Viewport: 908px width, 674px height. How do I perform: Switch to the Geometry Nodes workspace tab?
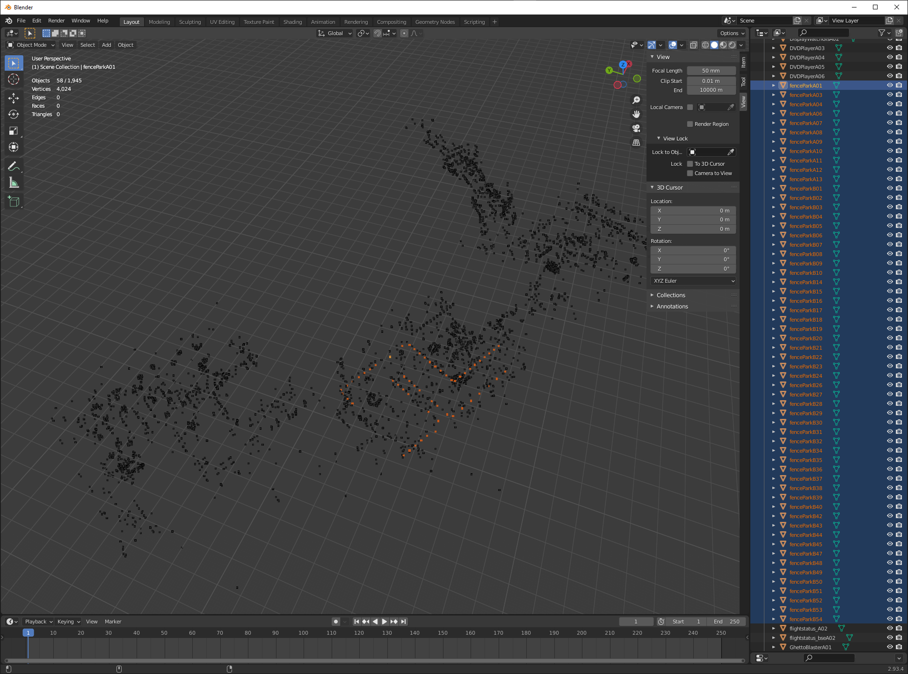[435, 22]
